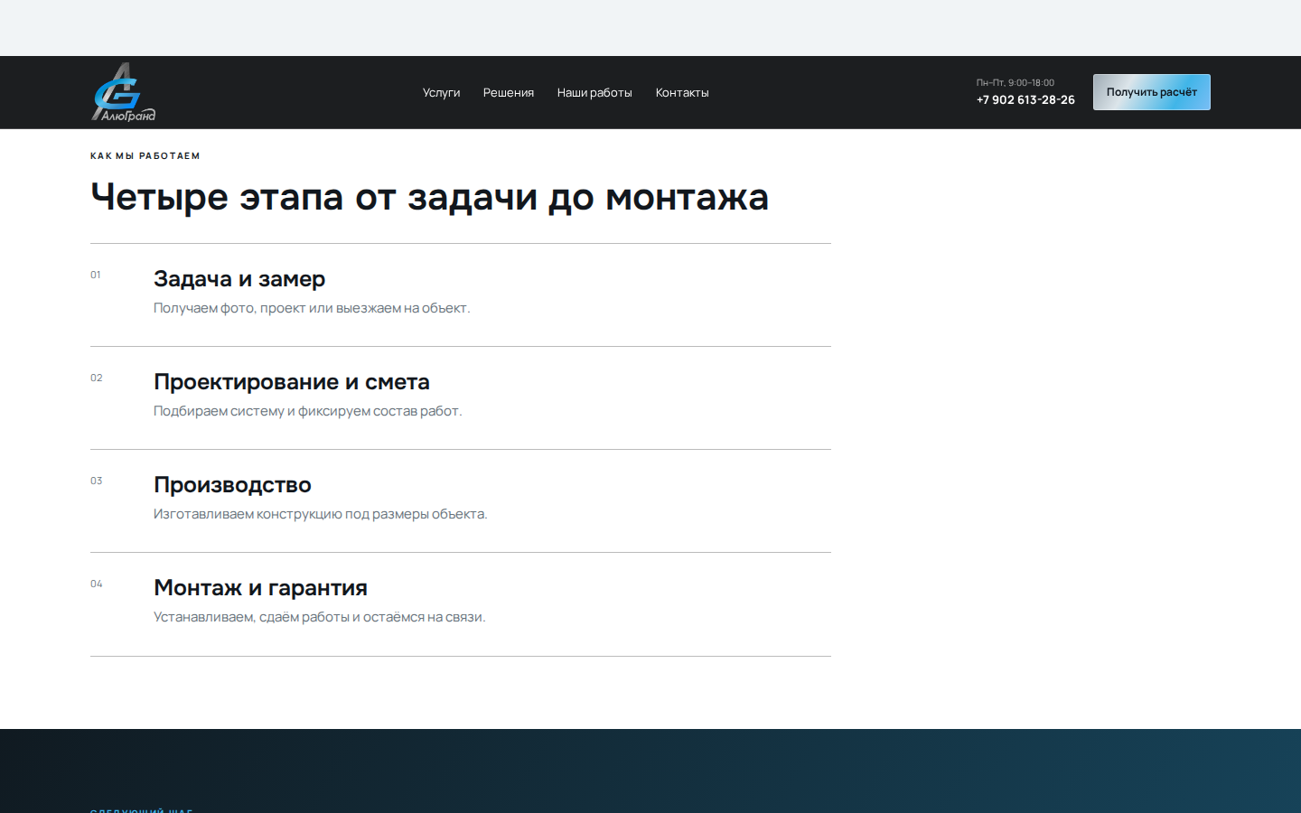
Task: Click the Получить расчёт button
Action: 1152,92
